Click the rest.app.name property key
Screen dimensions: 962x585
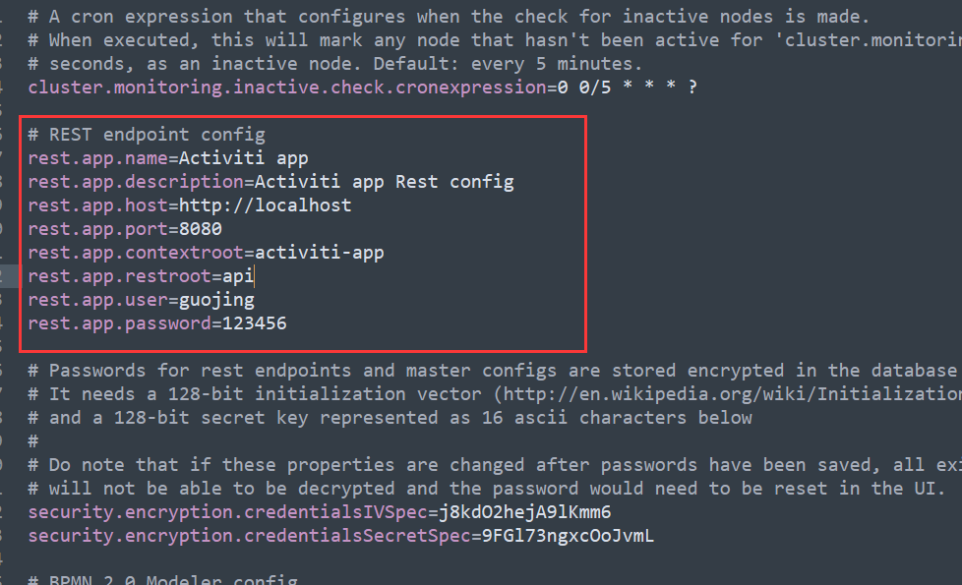tap(97, 158)
